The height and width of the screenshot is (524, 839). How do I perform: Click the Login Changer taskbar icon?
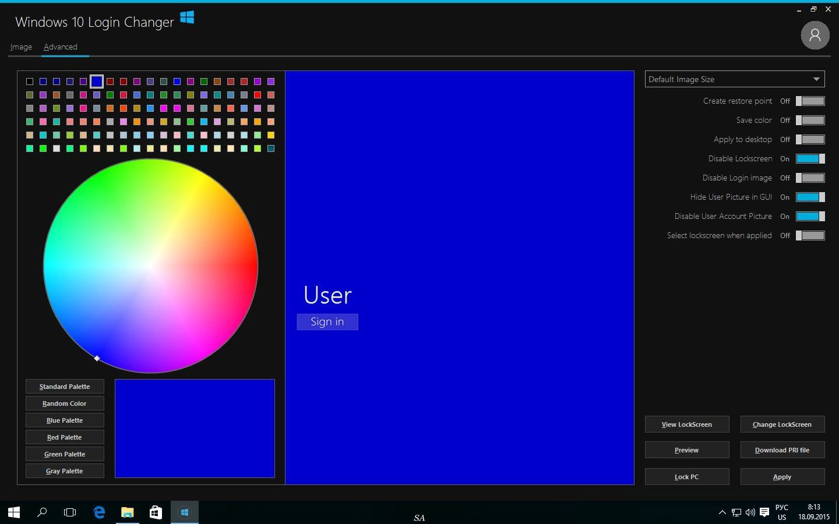click(184, 512)
